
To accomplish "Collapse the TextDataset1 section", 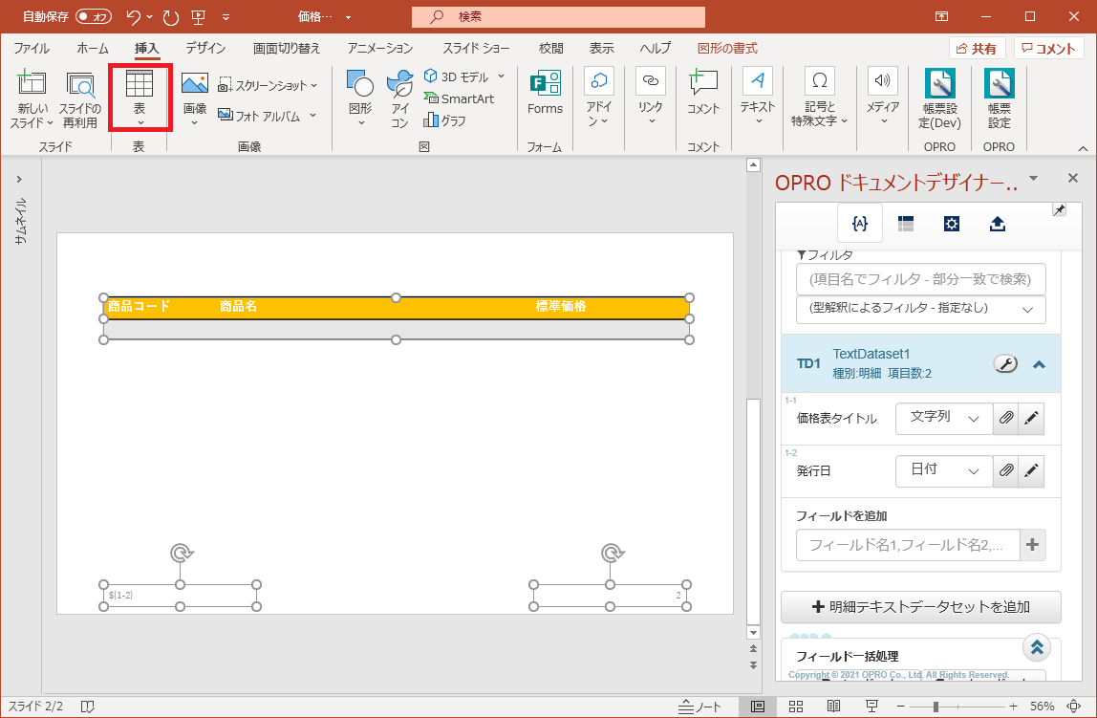I will pos(1039,364).
